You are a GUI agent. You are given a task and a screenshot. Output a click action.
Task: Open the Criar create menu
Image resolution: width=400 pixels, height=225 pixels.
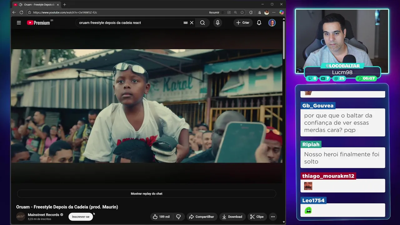point(243,22)
